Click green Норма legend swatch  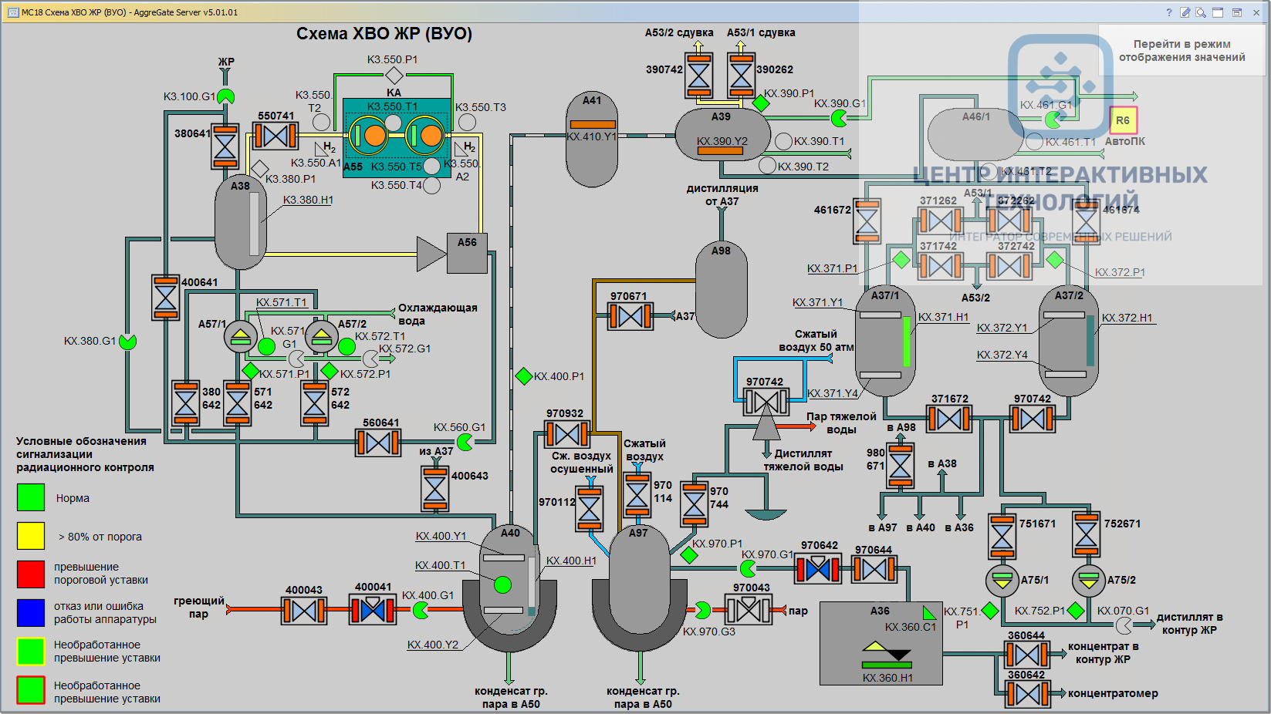[x=31, y=497]
